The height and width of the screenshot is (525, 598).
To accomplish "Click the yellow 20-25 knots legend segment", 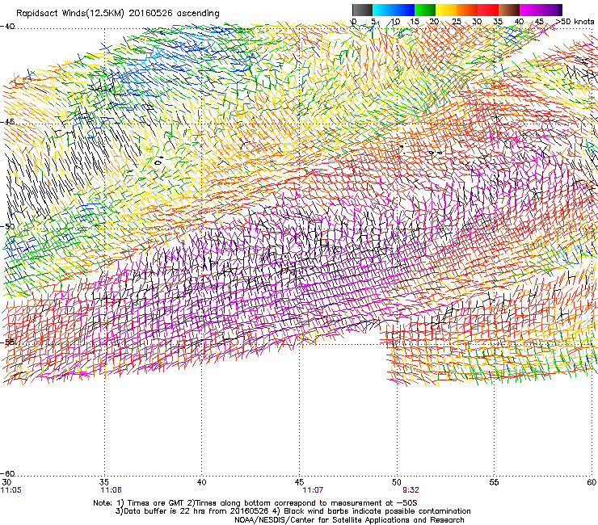I will (x=446, y=10).
